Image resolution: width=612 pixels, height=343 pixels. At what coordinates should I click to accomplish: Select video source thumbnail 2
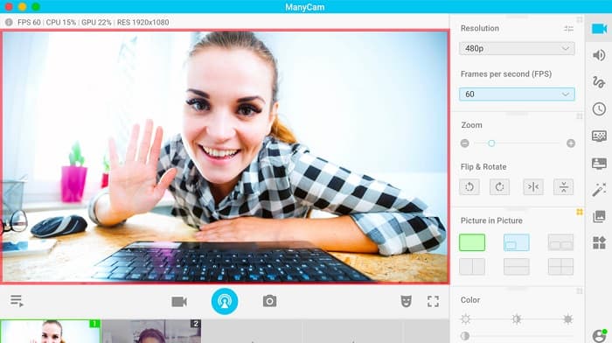pyautogui.click(x=151, y=332)
